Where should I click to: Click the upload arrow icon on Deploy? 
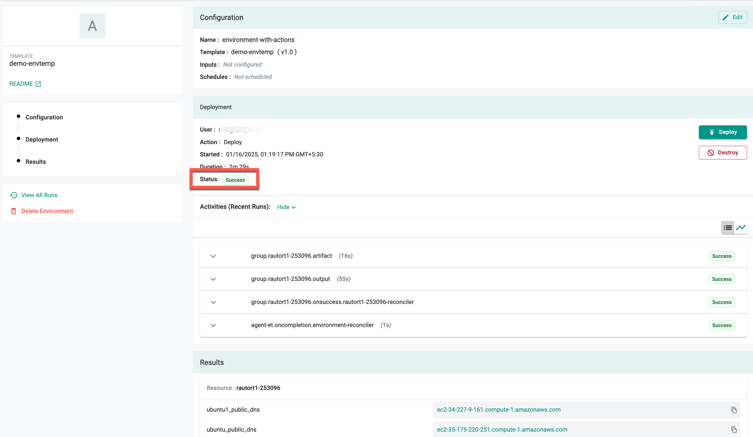pos(711,132)
